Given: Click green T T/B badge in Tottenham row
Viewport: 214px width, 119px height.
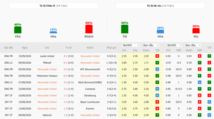Looking at the screenshot, I should click(x=157, y=76).
